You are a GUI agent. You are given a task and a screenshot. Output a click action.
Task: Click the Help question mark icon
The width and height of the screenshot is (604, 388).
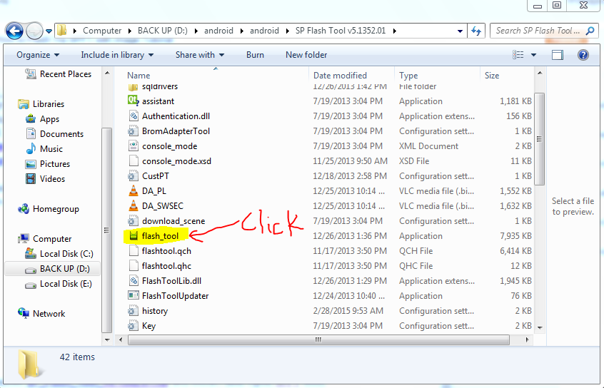tap(583, 55)
